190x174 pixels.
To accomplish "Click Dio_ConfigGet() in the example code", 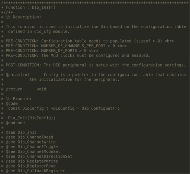I will (x=100, y=108).
